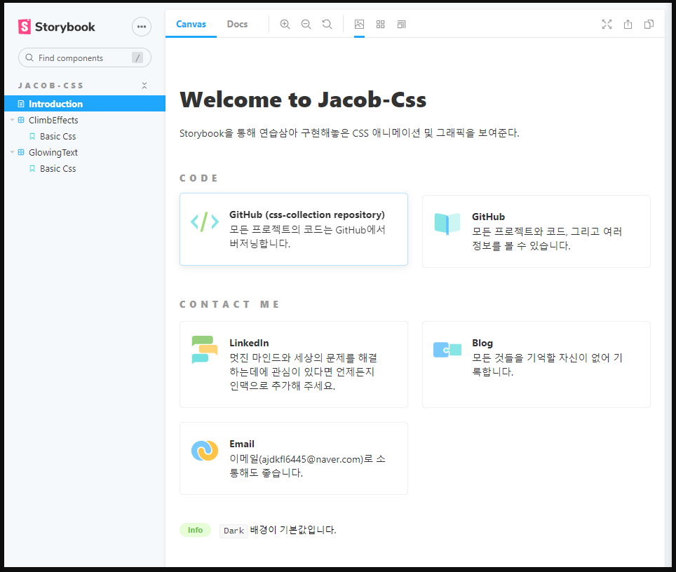Click the slash shortcut key badge
The width and height of the screenshot is (676, 572).
click(137, 57)
